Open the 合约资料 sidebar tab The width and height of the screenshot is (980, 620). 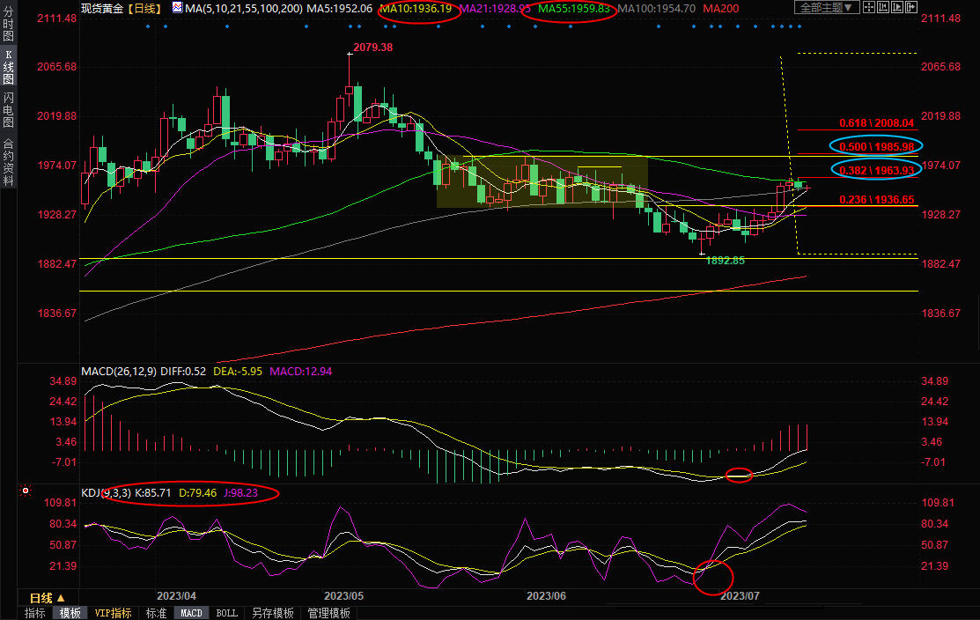pyautogui.click(x=9, y=162)
